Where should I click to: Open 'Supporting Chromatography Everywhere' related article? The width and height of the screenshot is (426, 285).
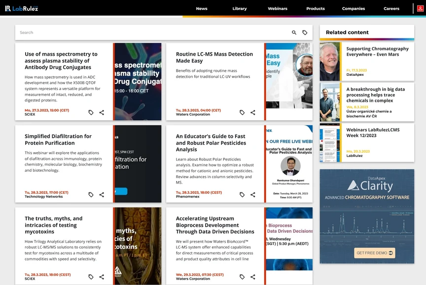(x=377, y=52)
